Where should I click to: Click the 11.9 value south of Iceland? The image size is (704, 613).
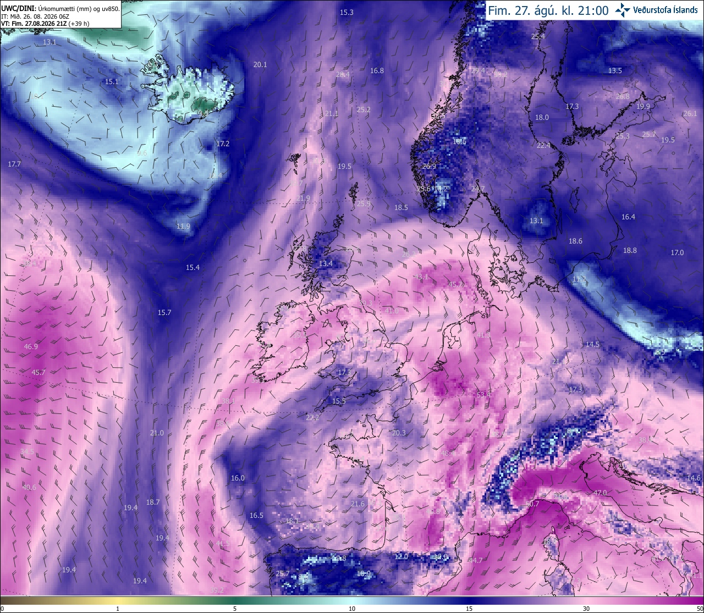click(183, 226)
